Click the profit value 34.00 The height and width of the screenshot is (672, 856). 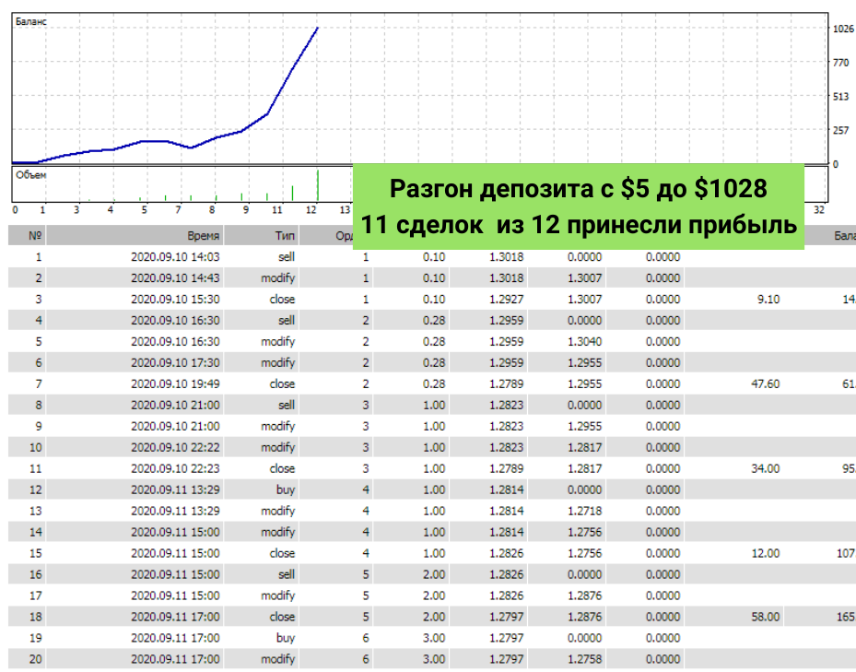pyautogui.click(x=766, y=469)
